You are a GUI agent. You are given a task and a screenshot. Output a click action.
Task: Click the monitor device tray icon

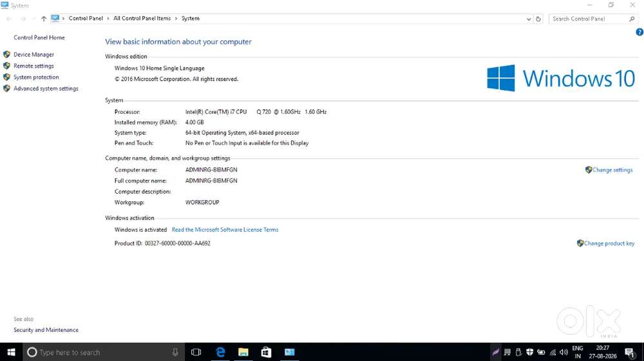(507, 353)
